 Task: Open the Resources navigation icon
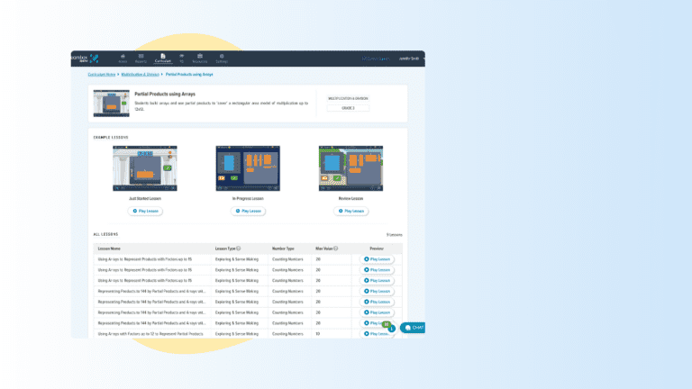coord(200,59)
